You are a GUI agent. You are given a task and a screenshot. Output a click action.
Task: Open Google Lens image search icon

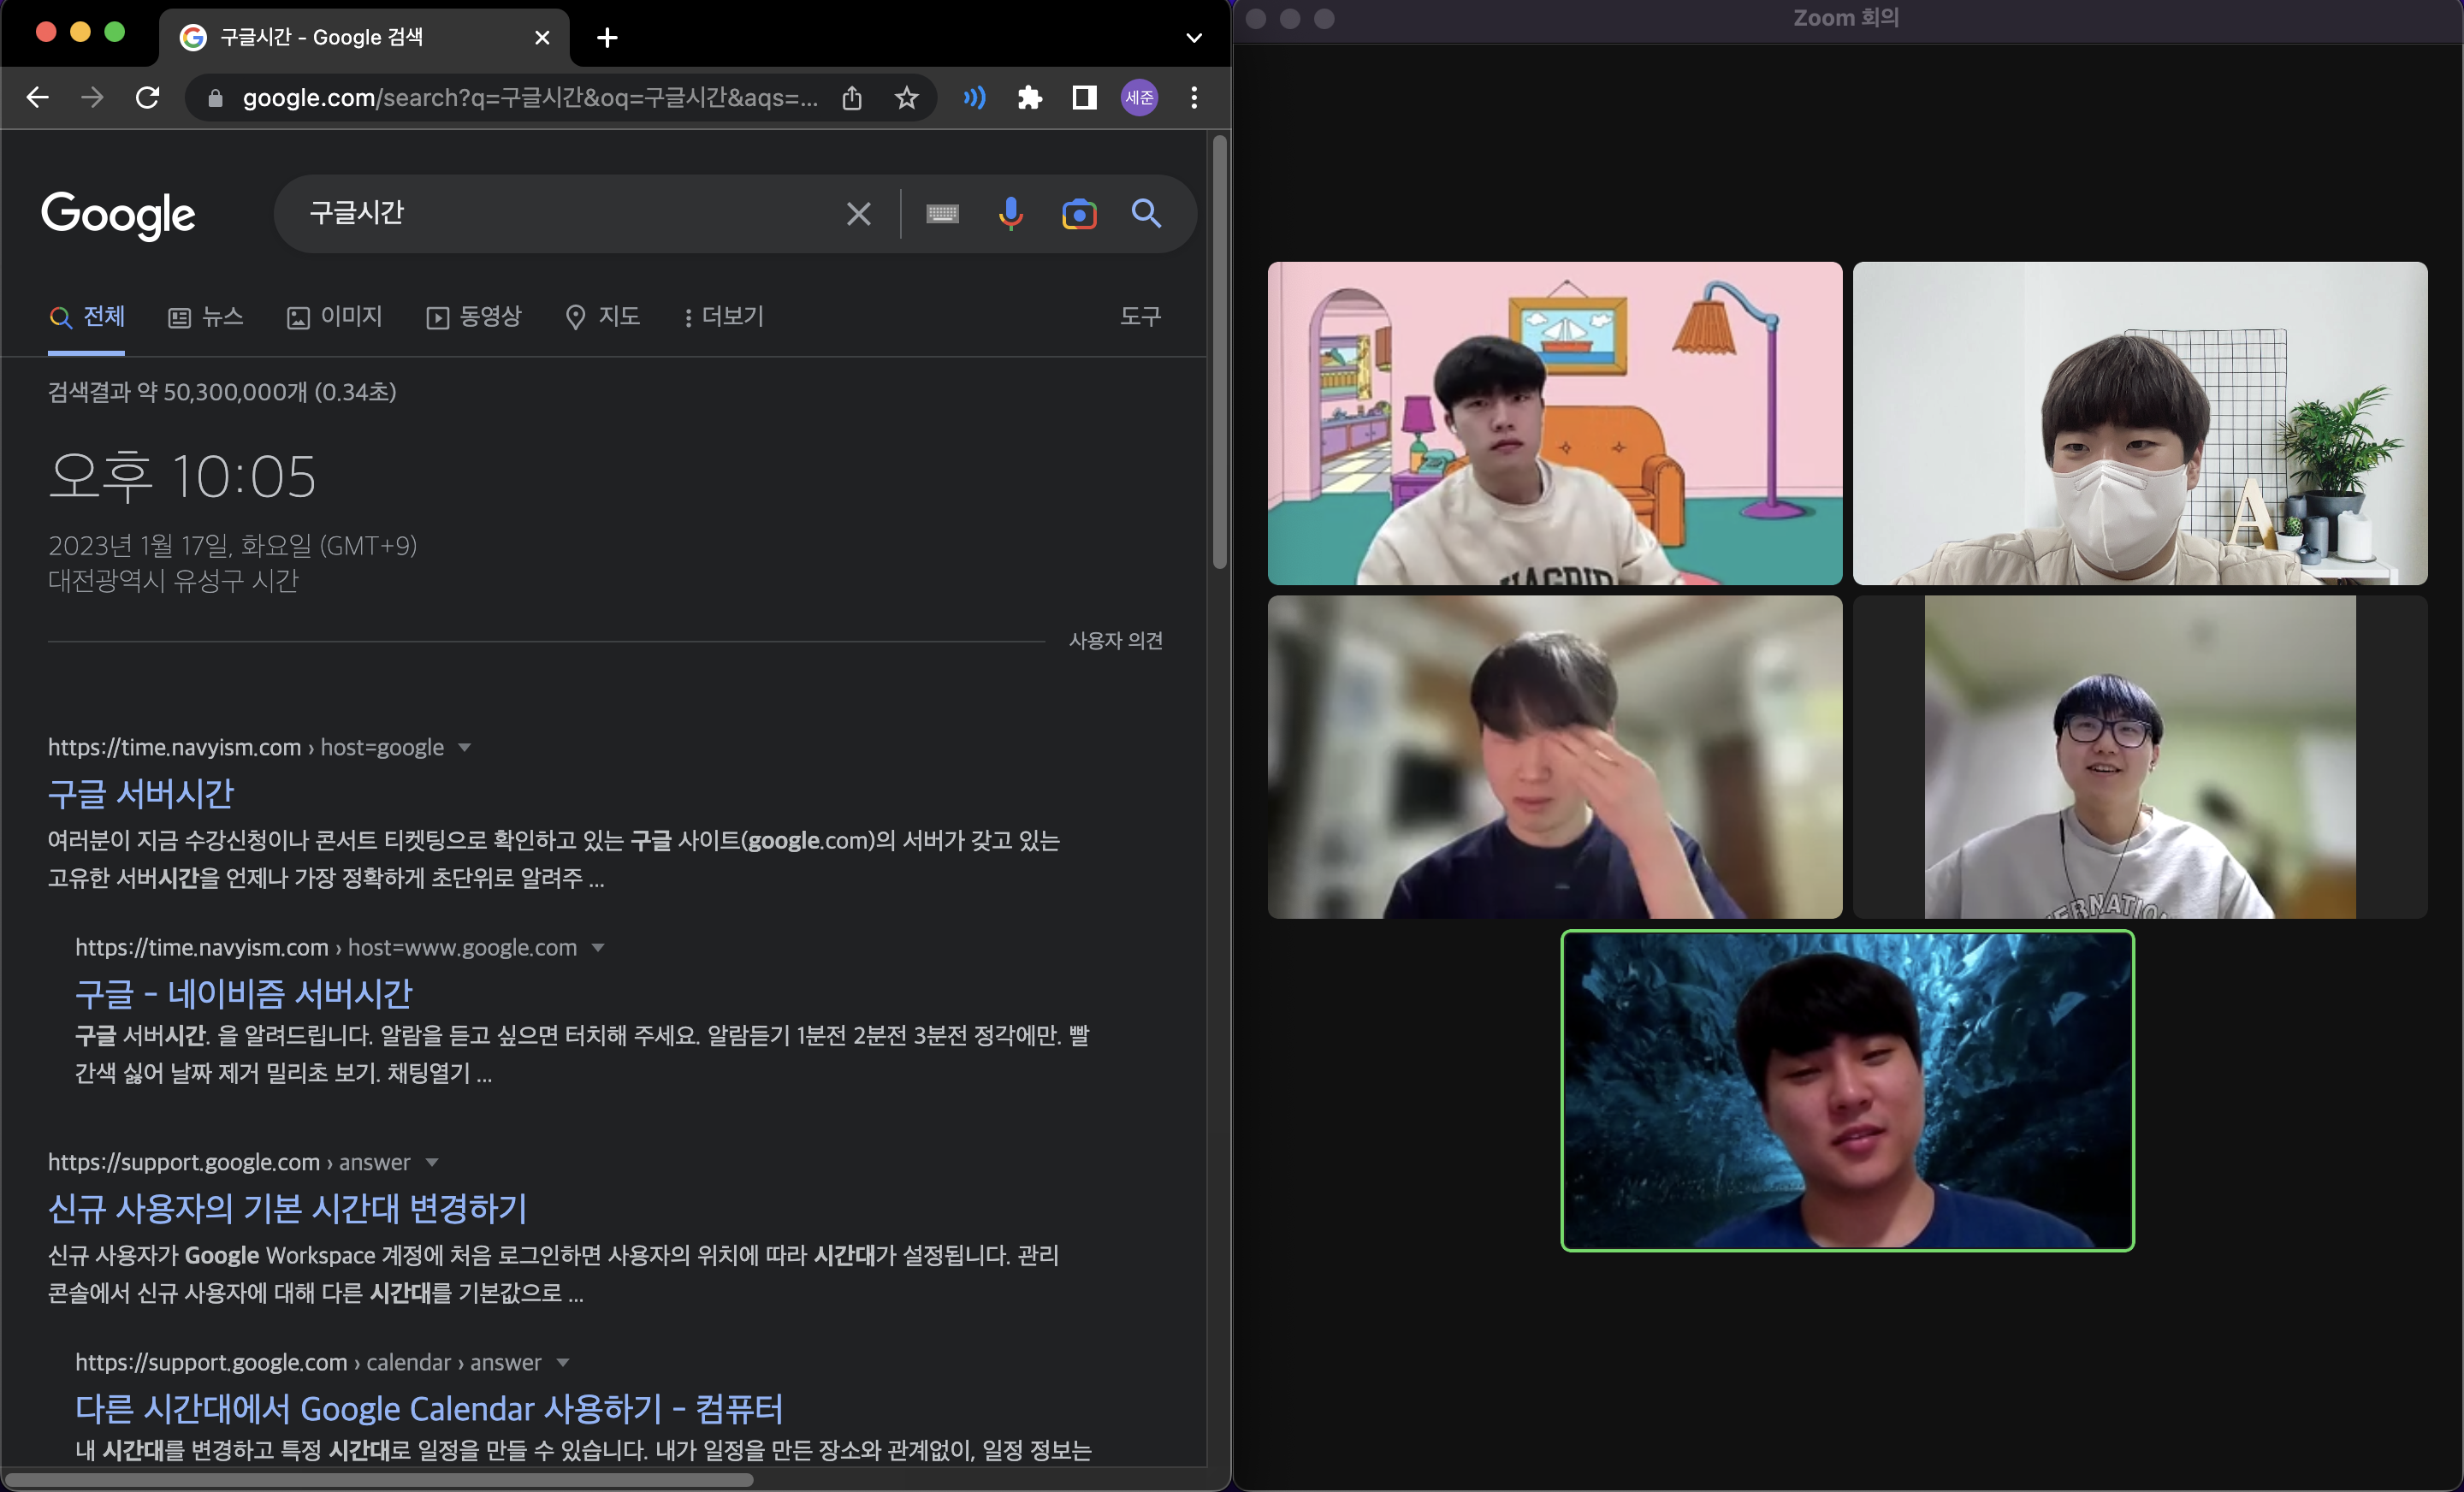[x=1079, y=214]
